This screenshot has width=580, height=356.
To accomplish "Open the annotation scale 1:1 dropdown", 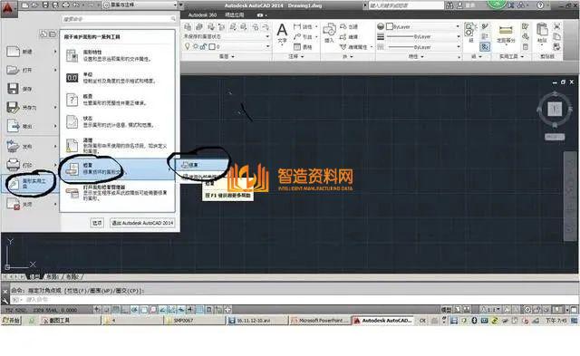I will pos(492,310).
